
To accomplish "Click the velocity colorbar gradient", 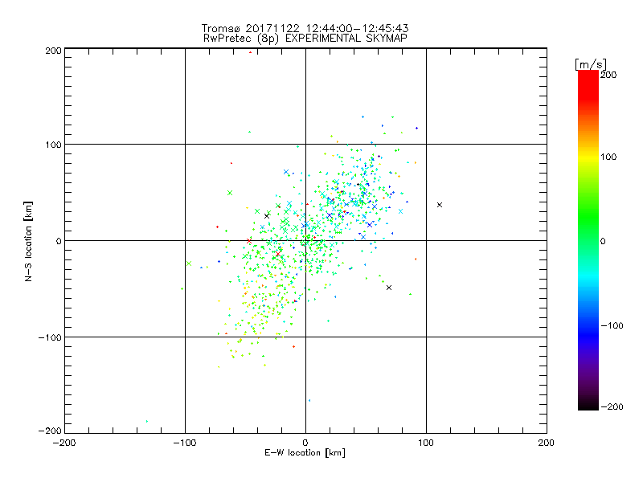I will coord(588,240).
